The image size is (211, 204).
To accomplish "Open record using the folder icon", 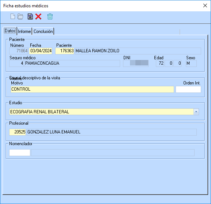I will point(20,16).
